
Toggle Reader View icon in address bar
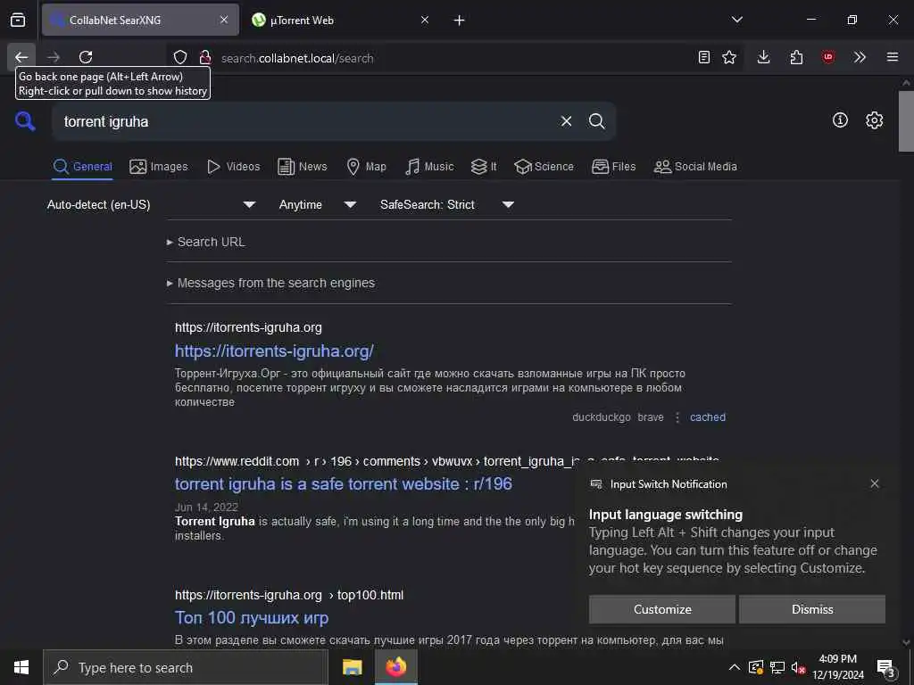pos(704,57)
